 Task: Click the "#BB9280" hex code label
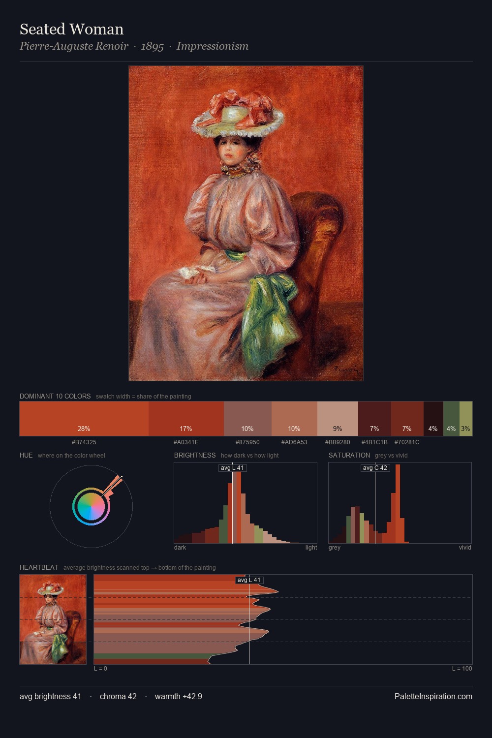click(x=338, y=442)
